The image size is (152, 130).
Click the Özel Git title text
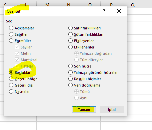coord(14,11)
